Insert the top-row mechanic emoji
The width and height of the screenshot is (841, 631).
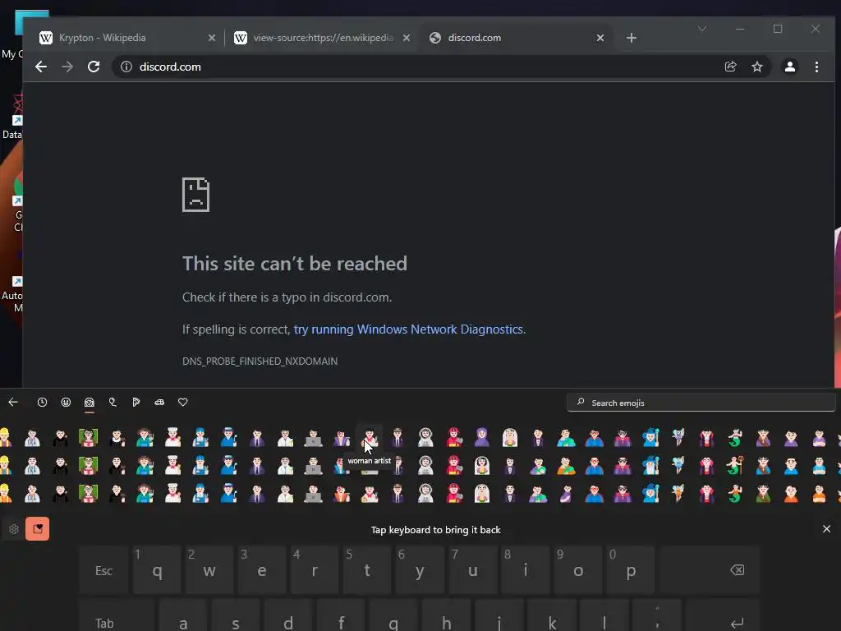pos(200,437)
